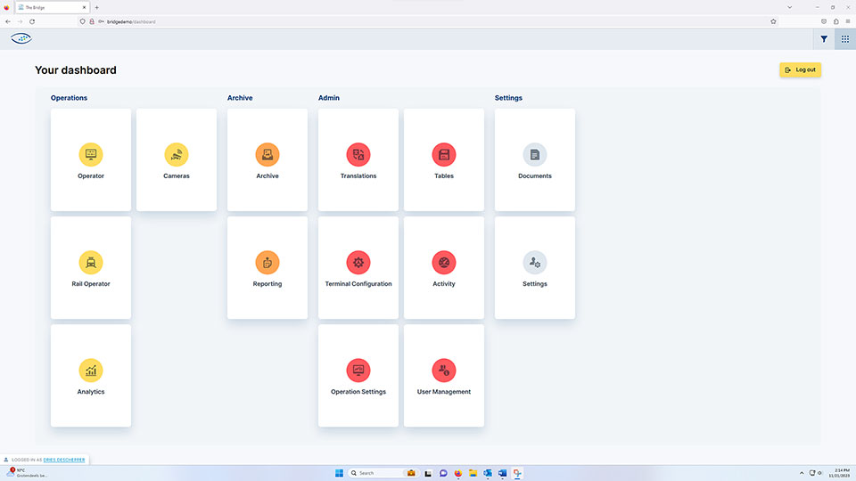Viewport: 856px width, 481px height.
Task: Open the Cameras icon tile
Action: point(177,154)
